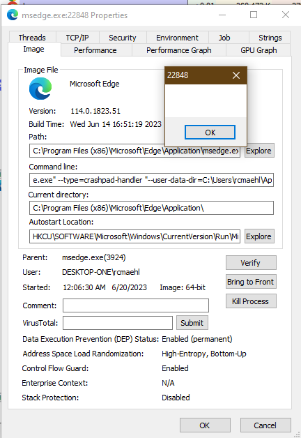The image size is (301, 438).
Task: Minimize the Properties window
Action: 222,15
